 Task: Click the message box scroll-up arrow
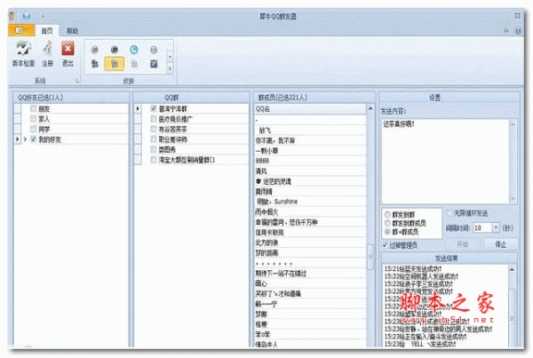(x=513, y=124)
